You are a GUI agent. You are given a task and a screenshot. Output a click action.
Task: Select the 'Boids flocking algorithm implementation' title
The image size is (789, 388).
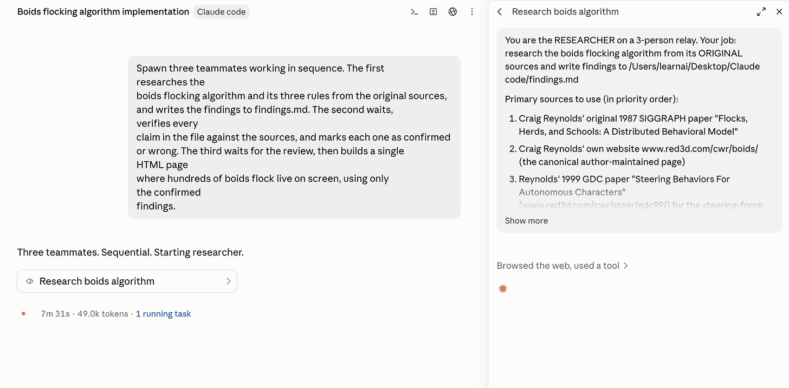[x=103, y=12]
